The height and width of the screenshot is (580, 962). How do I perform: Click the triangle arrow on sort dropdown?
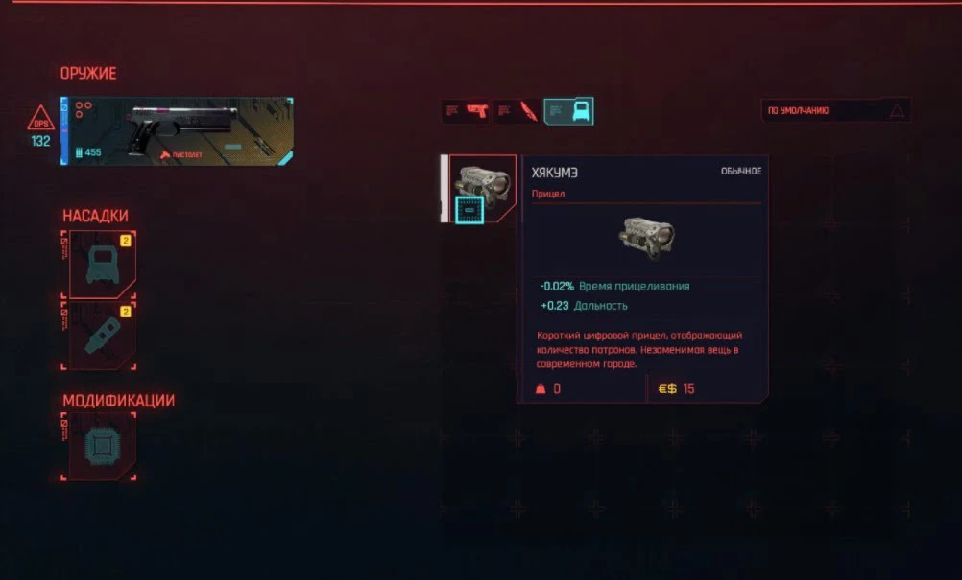pyautogui.click(x=897, y=111)
